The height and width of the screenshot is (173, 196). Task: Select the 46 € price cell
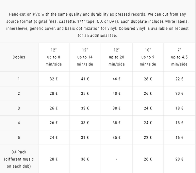(117, 79)
